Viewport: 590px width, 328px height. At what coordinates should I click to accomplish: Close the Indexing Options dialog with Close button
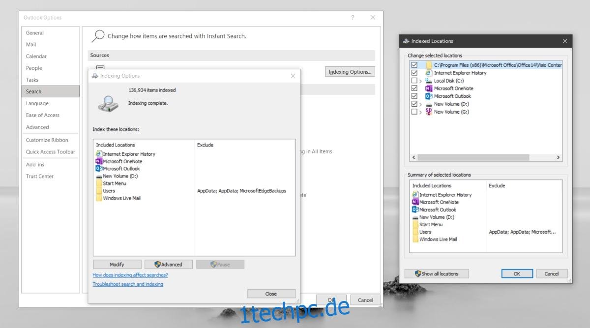click(x=271, y=294)
